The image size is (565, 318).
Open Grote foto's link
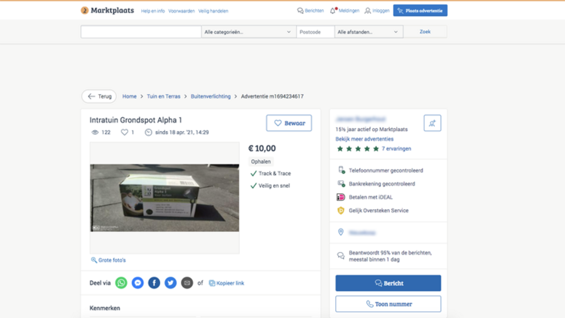(109, 260)
